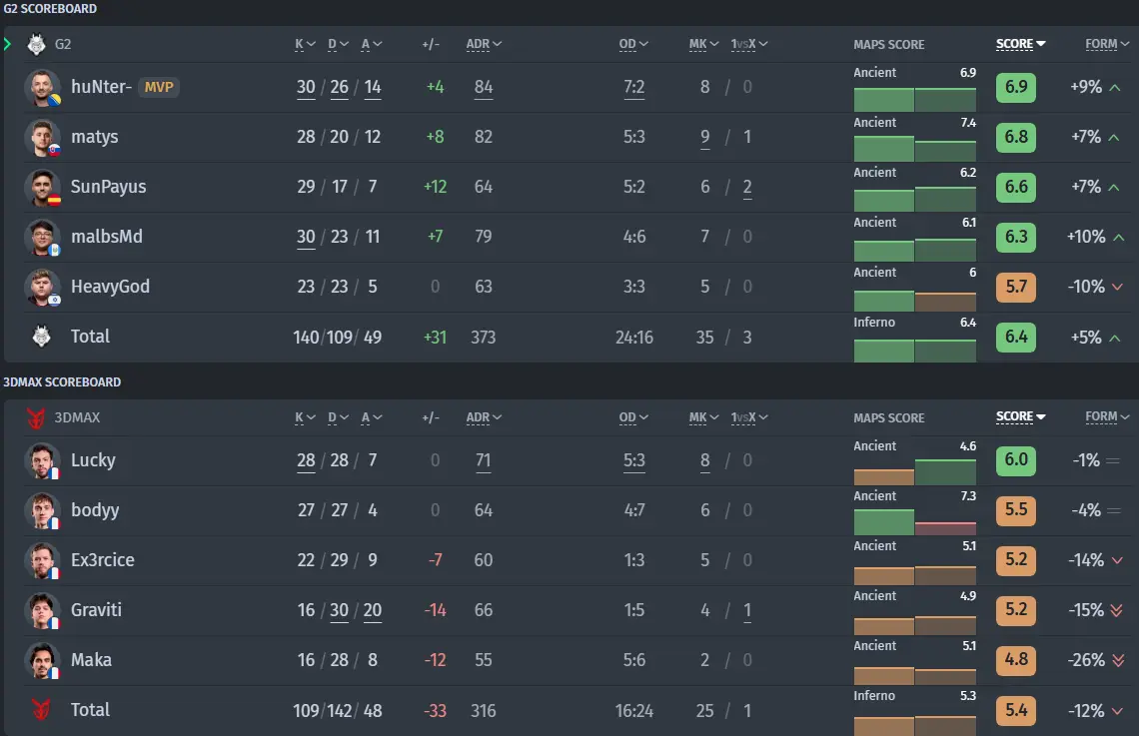The width and height of the screenshot is (1139, 736).
Task: Click Lucky's neutral form indicator
Action: pos(1113,460)
